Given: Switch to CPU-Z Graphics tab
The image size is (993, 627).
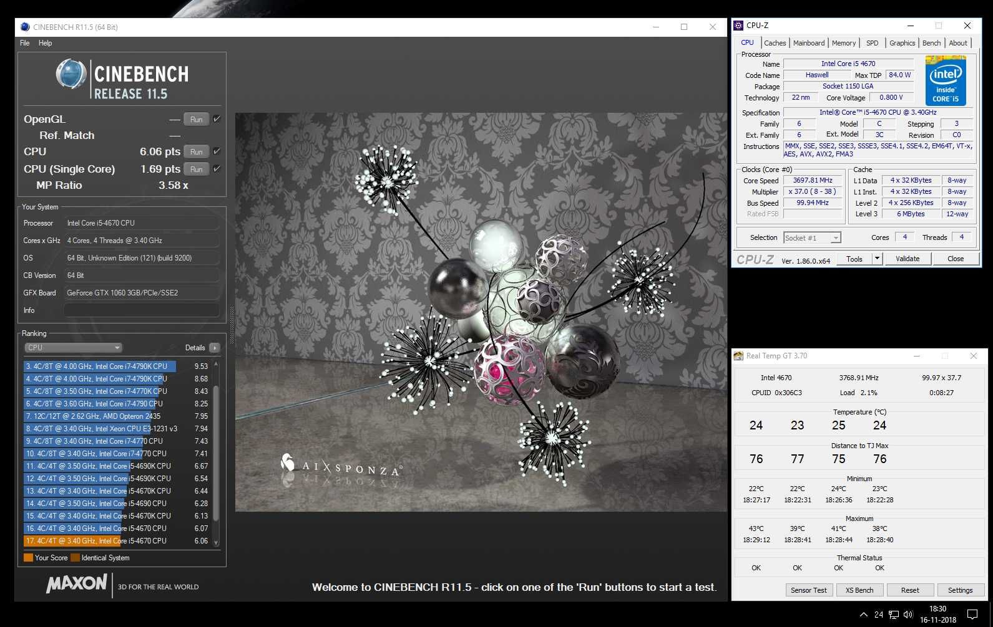Looking at the screenshot, I should (x=902, y=43).
